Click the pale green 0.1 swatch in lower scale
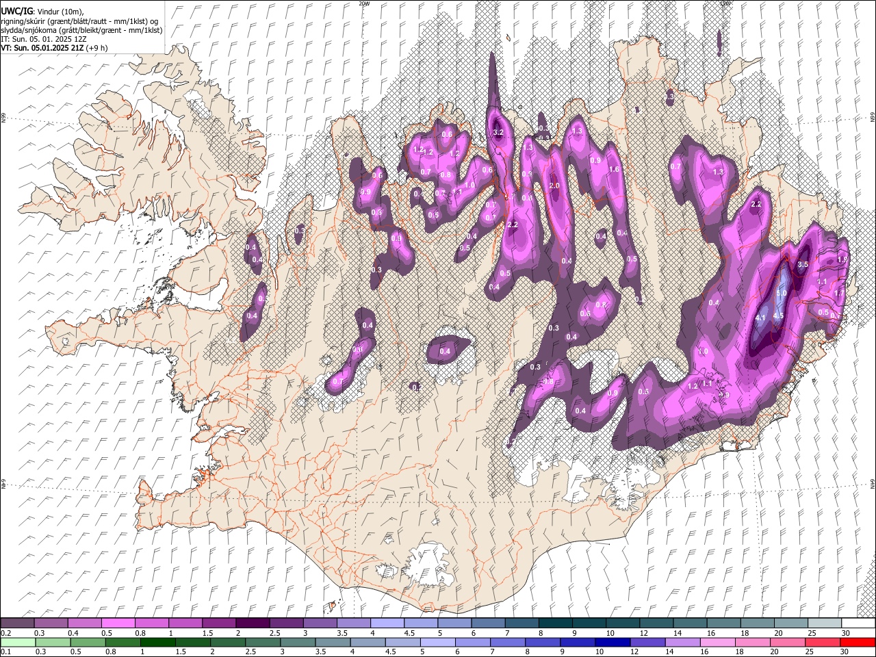The image size is (876, 657). click(x=18, y=643)
